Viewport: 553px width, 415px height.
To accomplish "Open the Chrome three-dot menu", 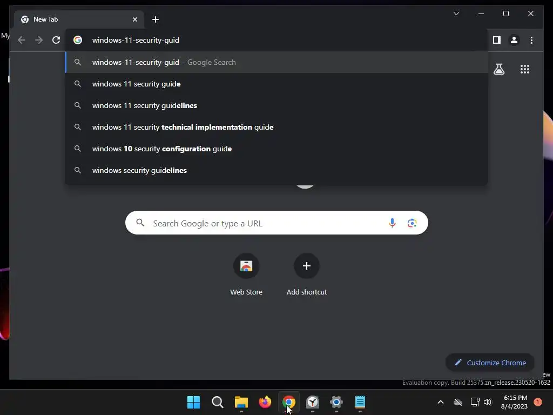I will (531, 40).
